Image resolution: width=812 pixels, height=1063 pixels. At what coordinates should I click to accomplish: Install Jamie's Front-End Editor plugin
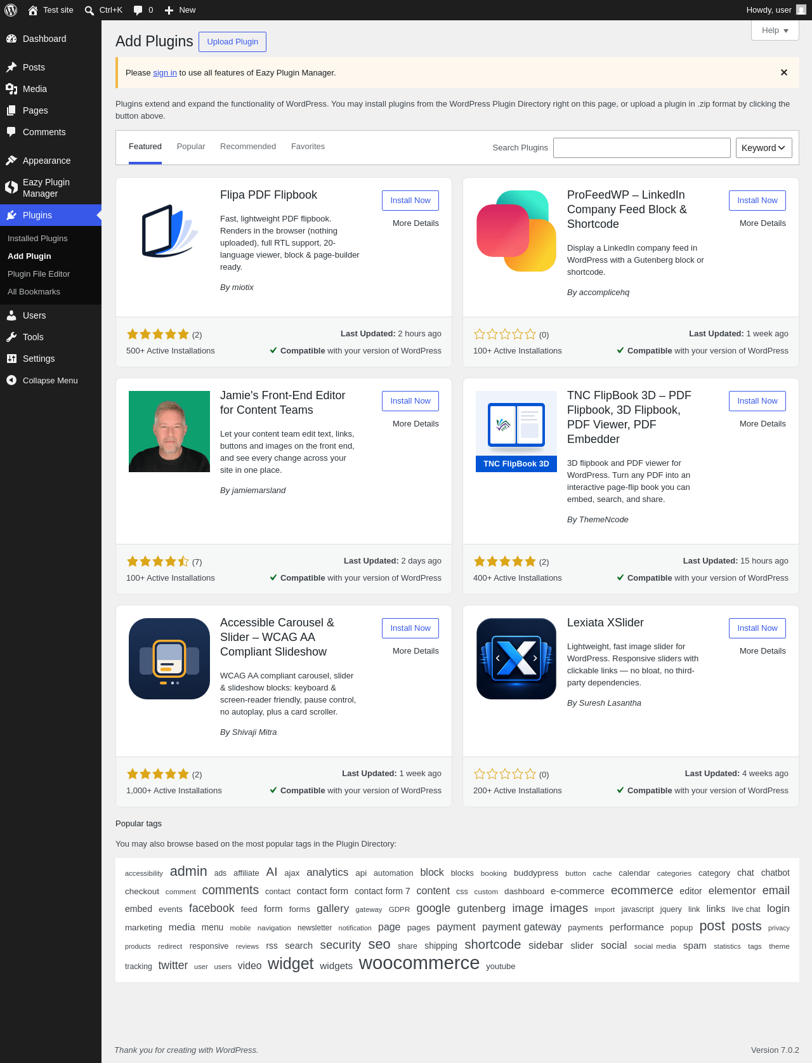pos(410,401)
